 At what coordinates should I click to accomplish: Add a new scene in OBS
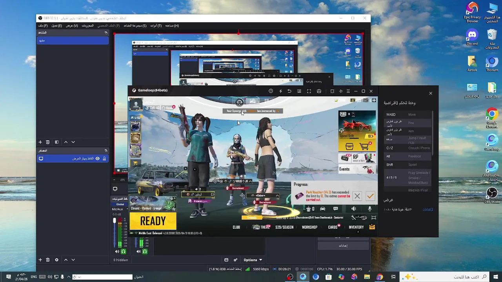coord(40,142)
